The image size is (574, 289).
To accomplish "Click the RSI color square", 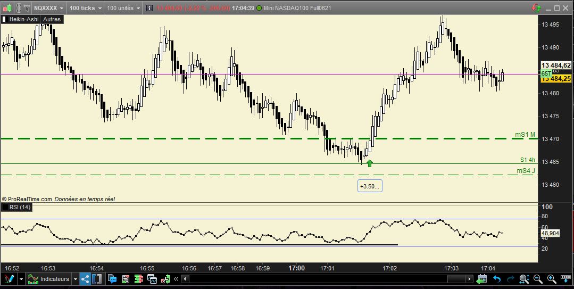I will coord(5,208).
